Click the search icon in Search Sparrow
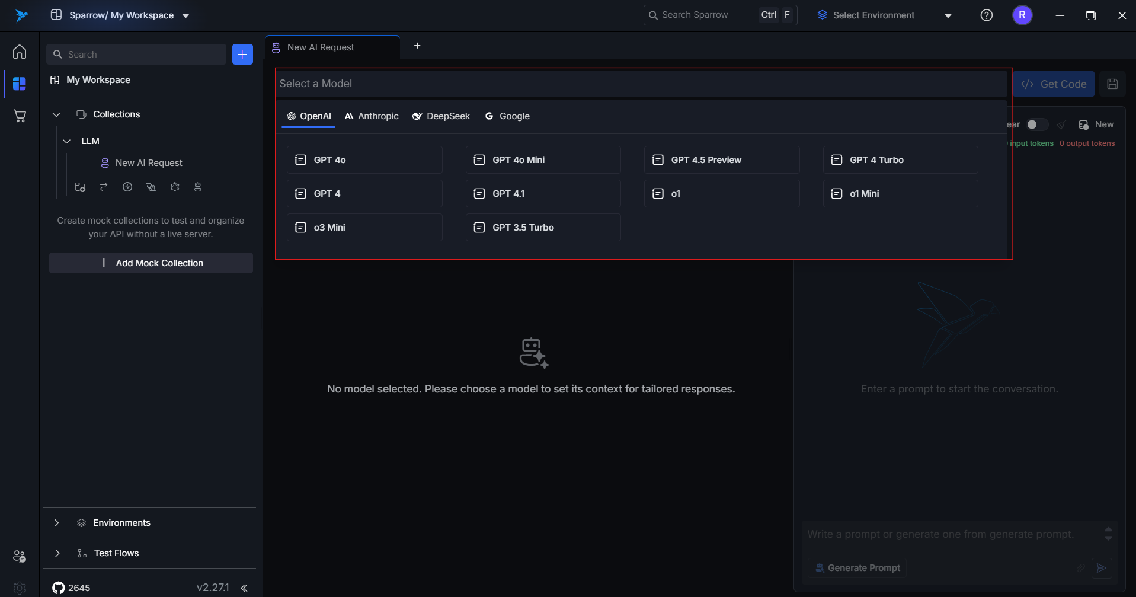 [653, 15]
